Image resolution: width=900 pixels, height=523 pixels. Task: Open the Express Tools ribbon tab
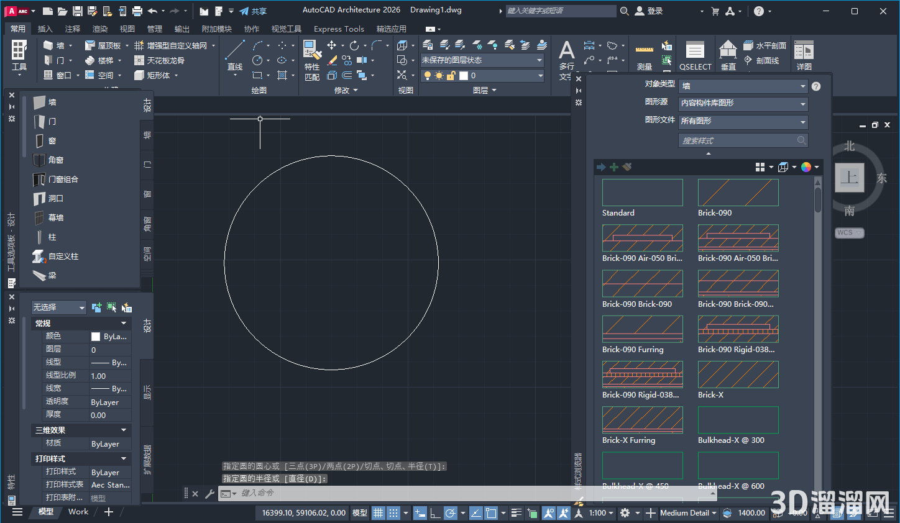[x=339, y=29]
